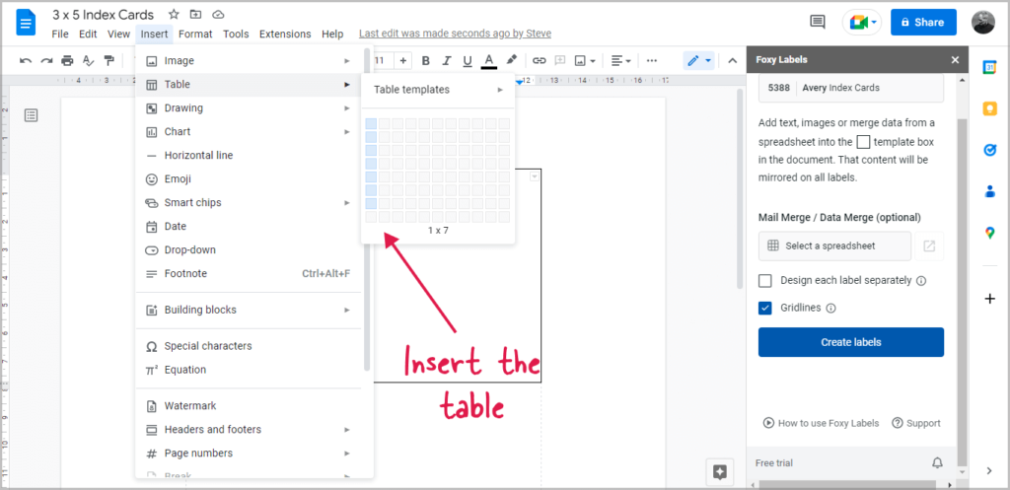Open the text alignment dropdown

tap(621, 60)
